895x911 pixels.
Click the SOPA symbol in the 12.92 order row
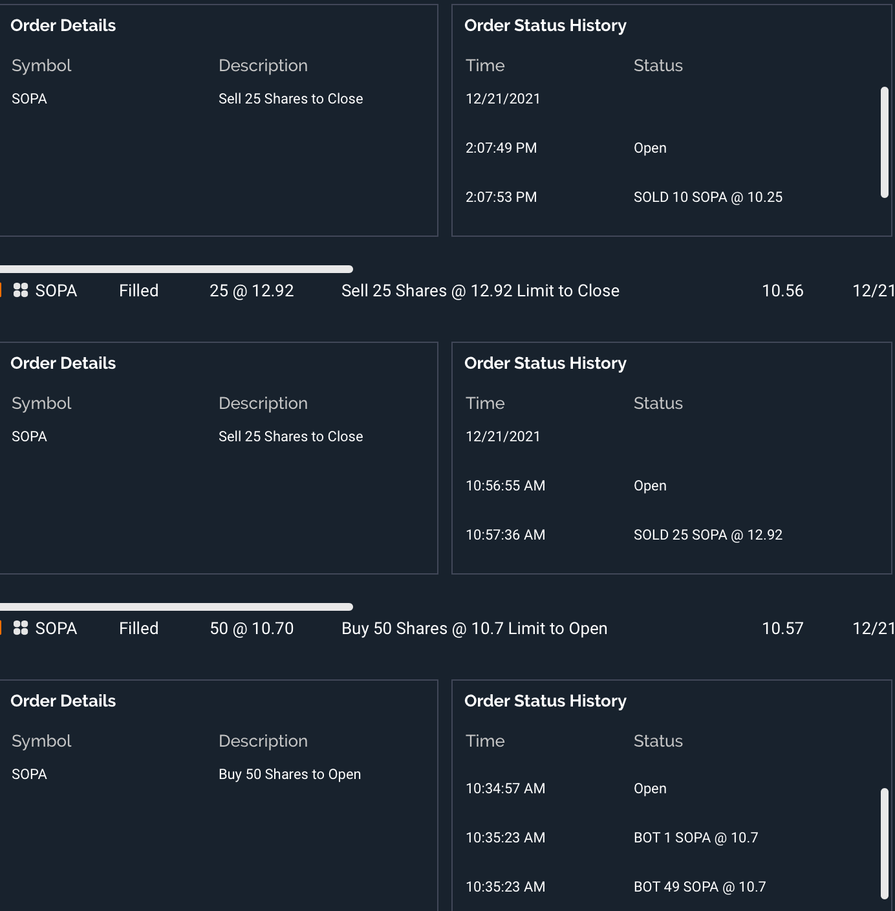pos(56,291)
